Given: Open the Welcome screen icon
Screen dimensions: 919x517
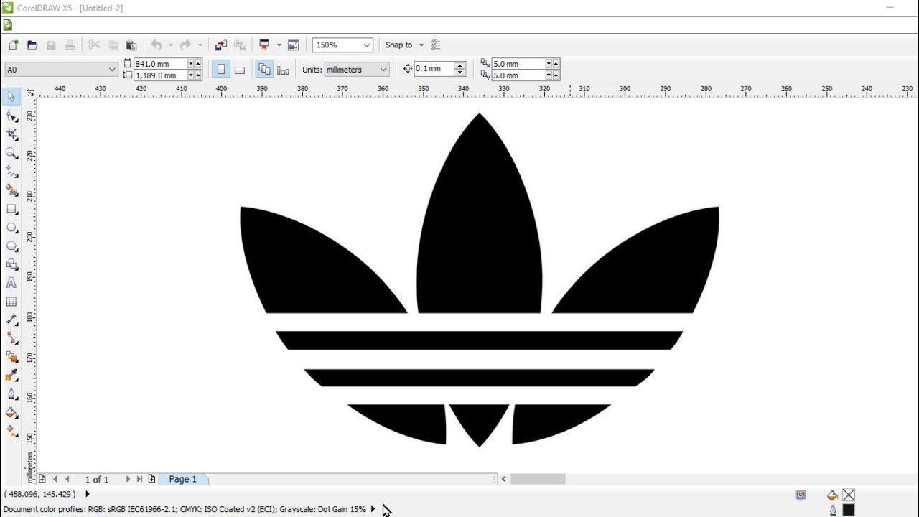Looking at the screenshot, I should pyautogui.click(x=293, y=45).
